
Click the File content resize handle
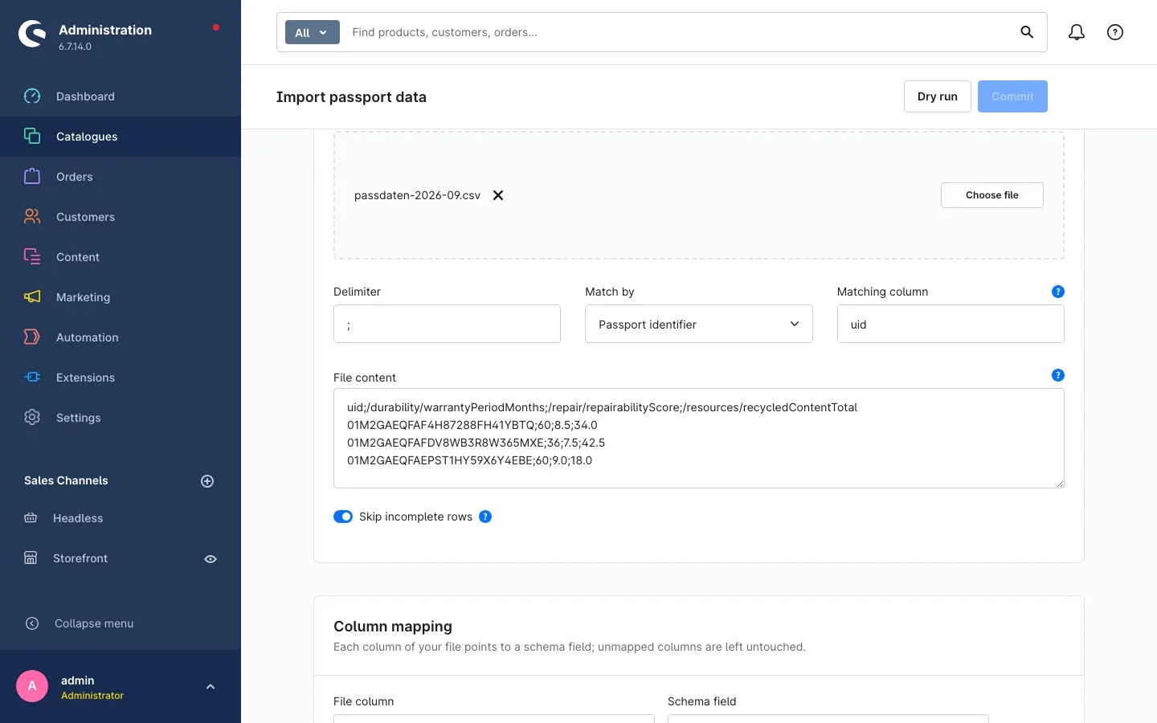point(1060,484)
